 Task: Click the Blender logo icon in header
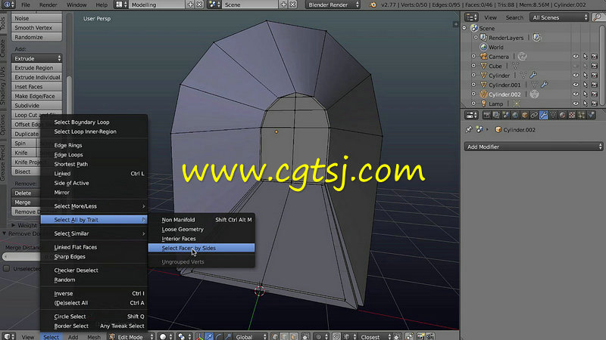point(373,5)
